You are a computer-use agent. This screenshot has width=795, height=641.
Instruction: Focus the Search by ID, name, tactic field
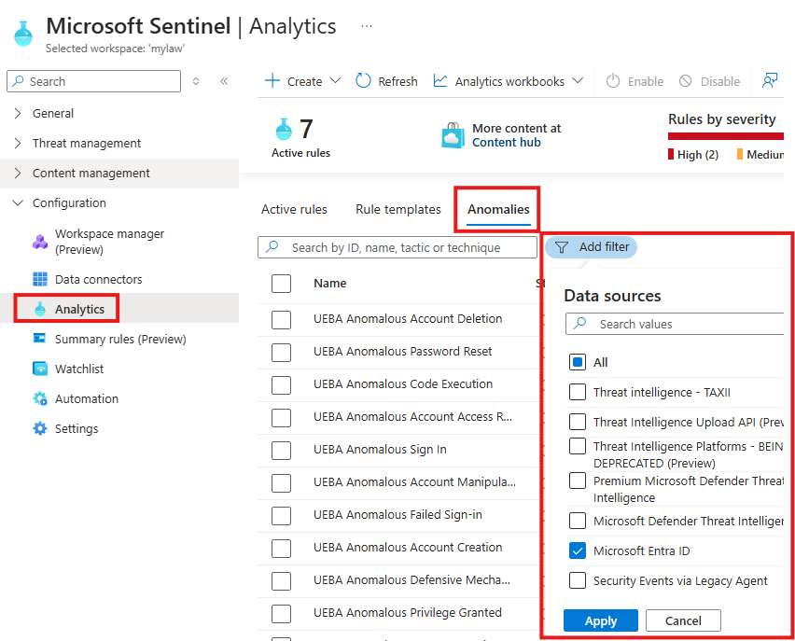[397, 247]
